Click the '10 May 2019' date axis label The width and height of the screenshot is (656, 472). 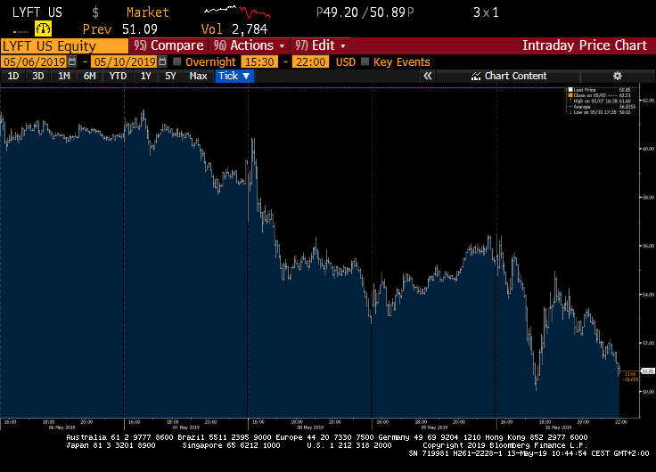[x=559, y=427]
